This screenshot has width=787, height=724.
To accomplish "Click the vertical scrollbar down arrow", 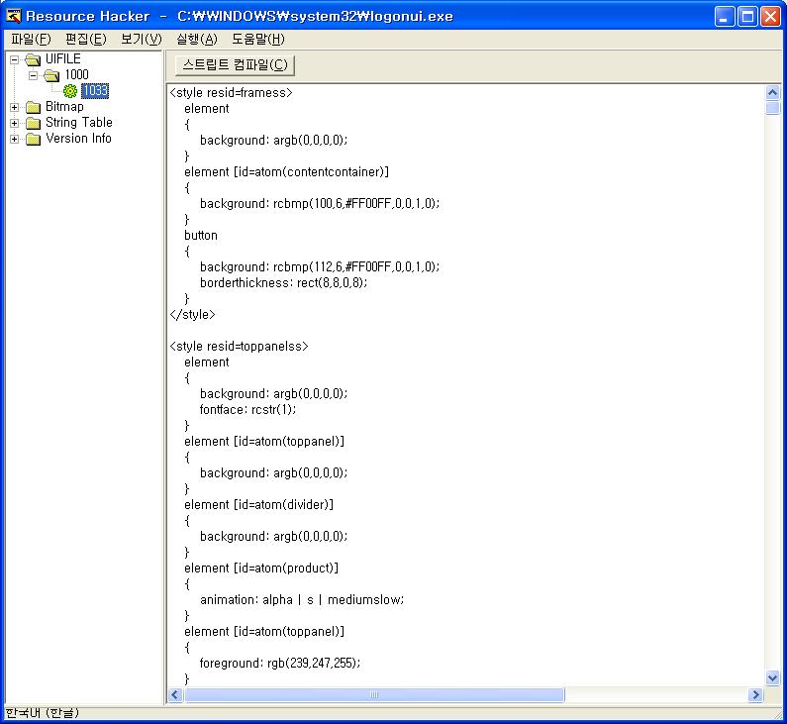I will pos(773,678).
